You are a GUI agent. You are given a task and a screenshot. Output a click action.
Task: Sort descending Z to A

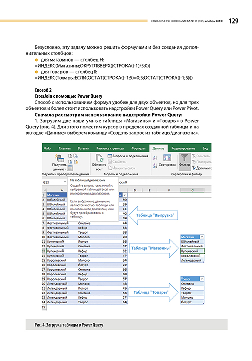pyautogui.click(x=155, y=165)
